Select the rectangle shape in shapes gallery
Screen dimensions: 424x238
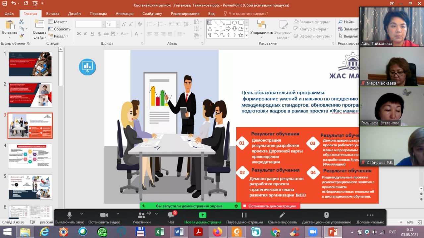228,23
